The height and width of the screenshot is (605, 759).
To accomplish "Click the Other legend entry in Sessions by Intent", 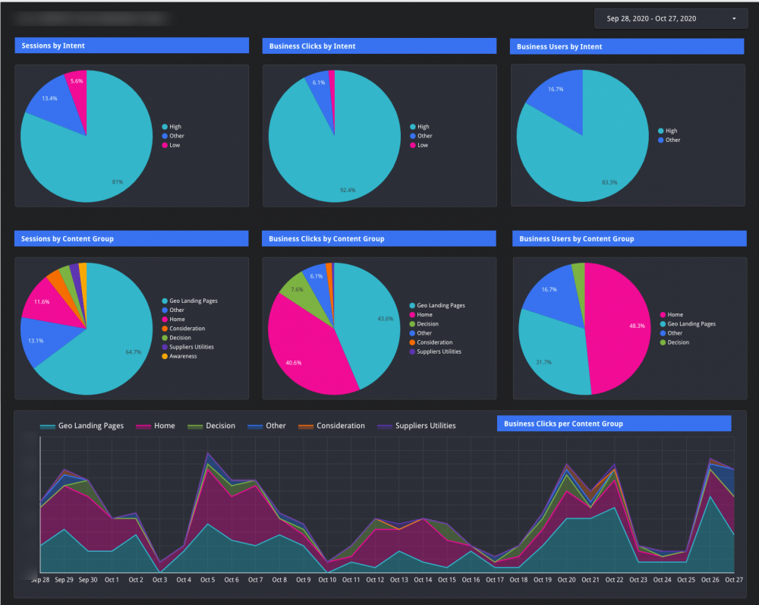I will point(173,136).
